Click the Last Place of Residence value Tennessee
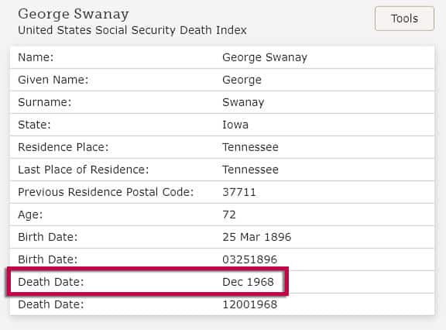 coord(250,170)
